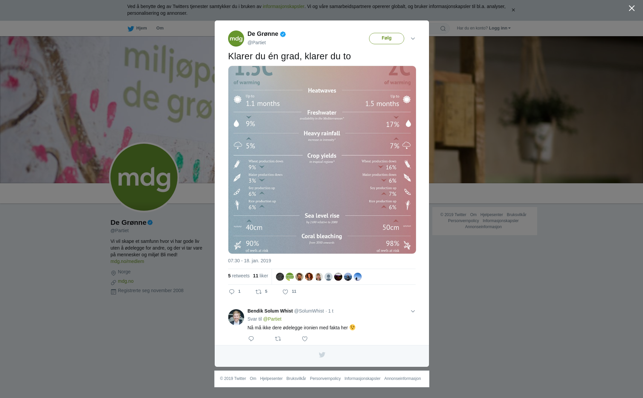The width and height of the screenshot is (643, 398).
Task: Like Bendik Solum Whist's reply
Action: [305, 339]
